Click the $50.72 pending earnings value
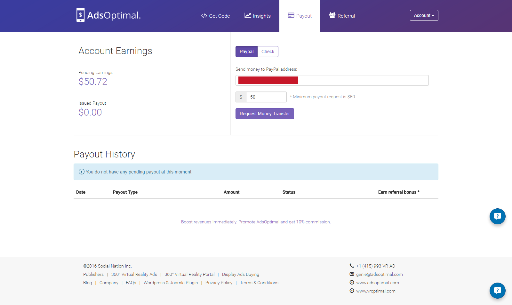This screenshot has height=305, width=512. pos(93,82)
